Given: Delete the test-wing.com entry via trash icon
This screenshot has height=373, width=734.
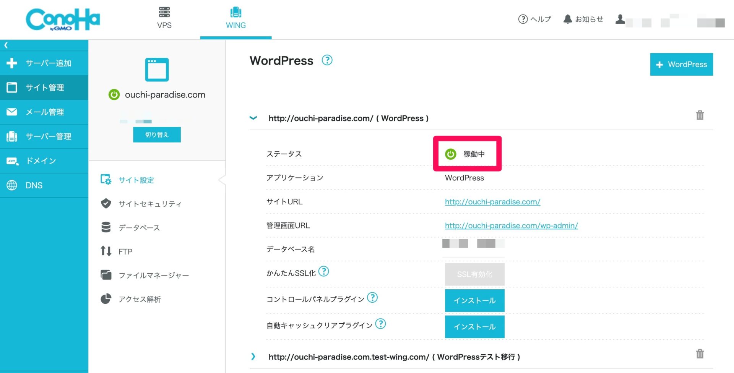Looking at the screenshot, I should tap(700, 354).
